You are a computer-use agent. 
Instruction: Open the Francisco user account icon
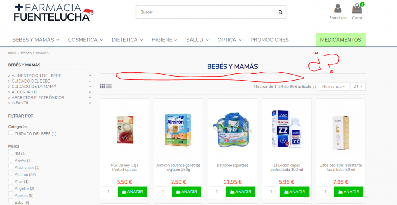pyautogui.click(x=338, y=9)
